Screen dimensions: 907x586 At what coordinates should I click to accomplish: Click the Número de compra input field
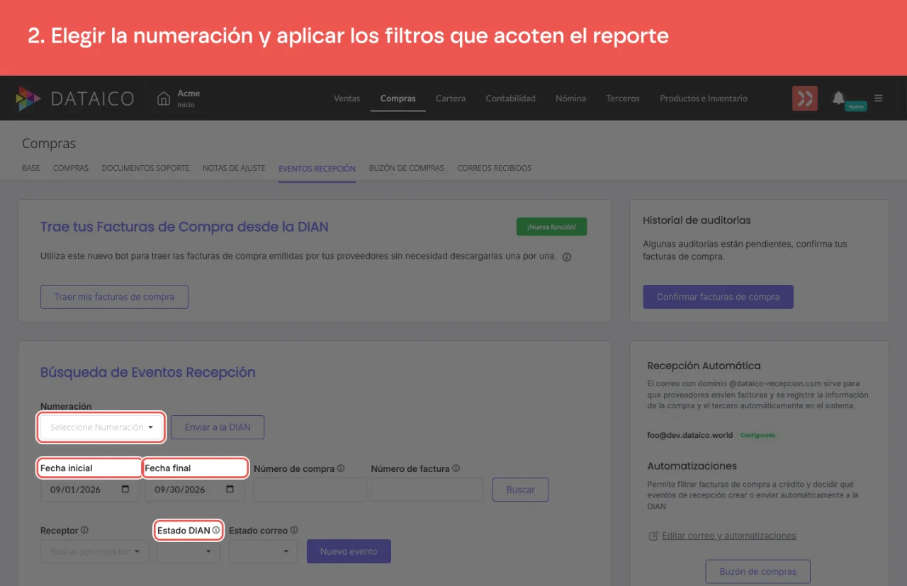click(310, 490)
